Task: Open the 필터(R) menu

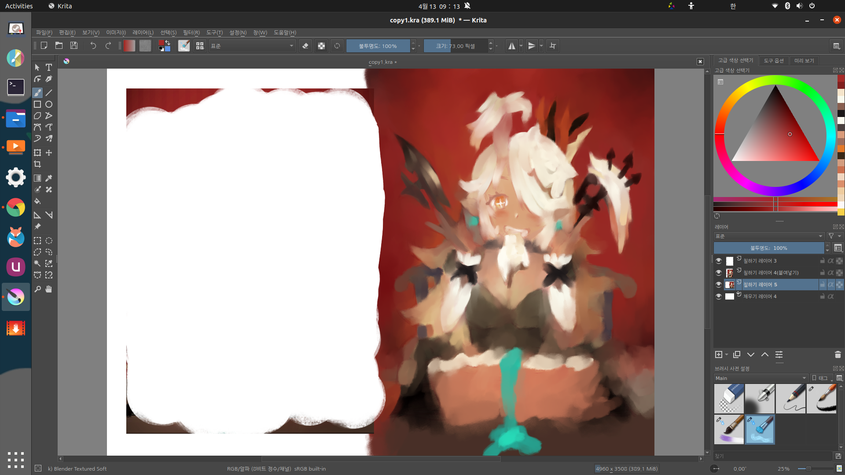Action: point(191,33)
